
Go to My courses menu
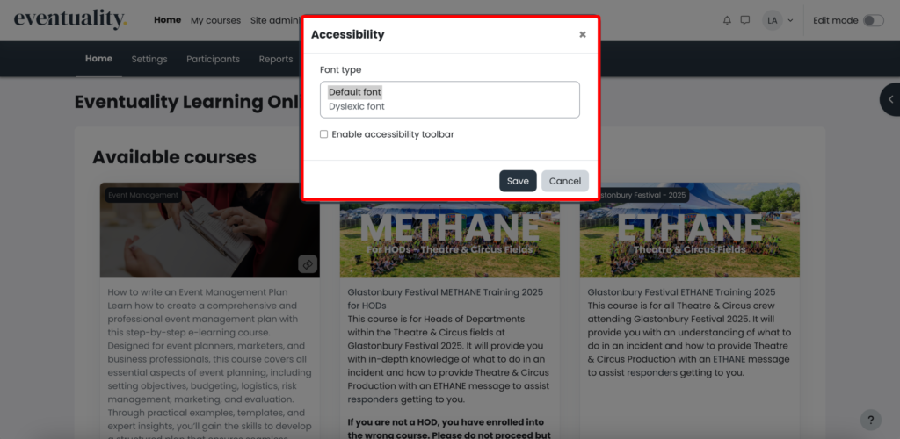coord(215,20)
